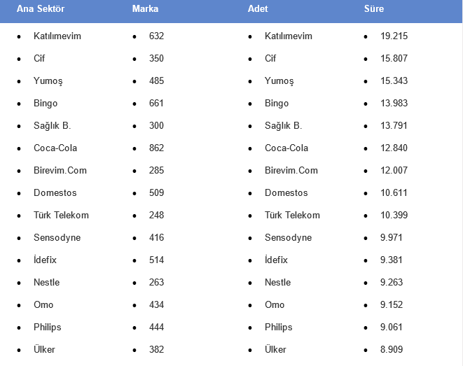Select the Marka value 514
This screenshot has width=463, height=366.
coord(156,260)
